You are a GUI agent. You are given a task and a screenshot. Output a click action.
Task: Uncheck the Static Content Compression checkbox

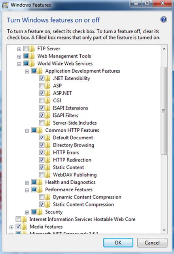click(42, 204)
